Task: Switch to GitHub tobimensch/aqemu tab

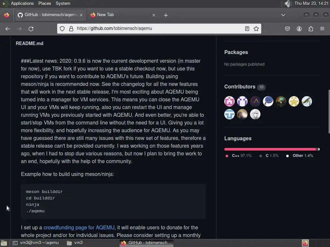Action: tap(50, 15)
